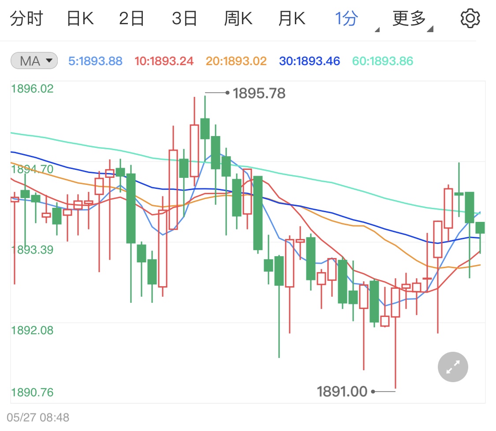Click the timestamp 05/27 08:48
Viewport: 496px width, 431px height.
38,417
